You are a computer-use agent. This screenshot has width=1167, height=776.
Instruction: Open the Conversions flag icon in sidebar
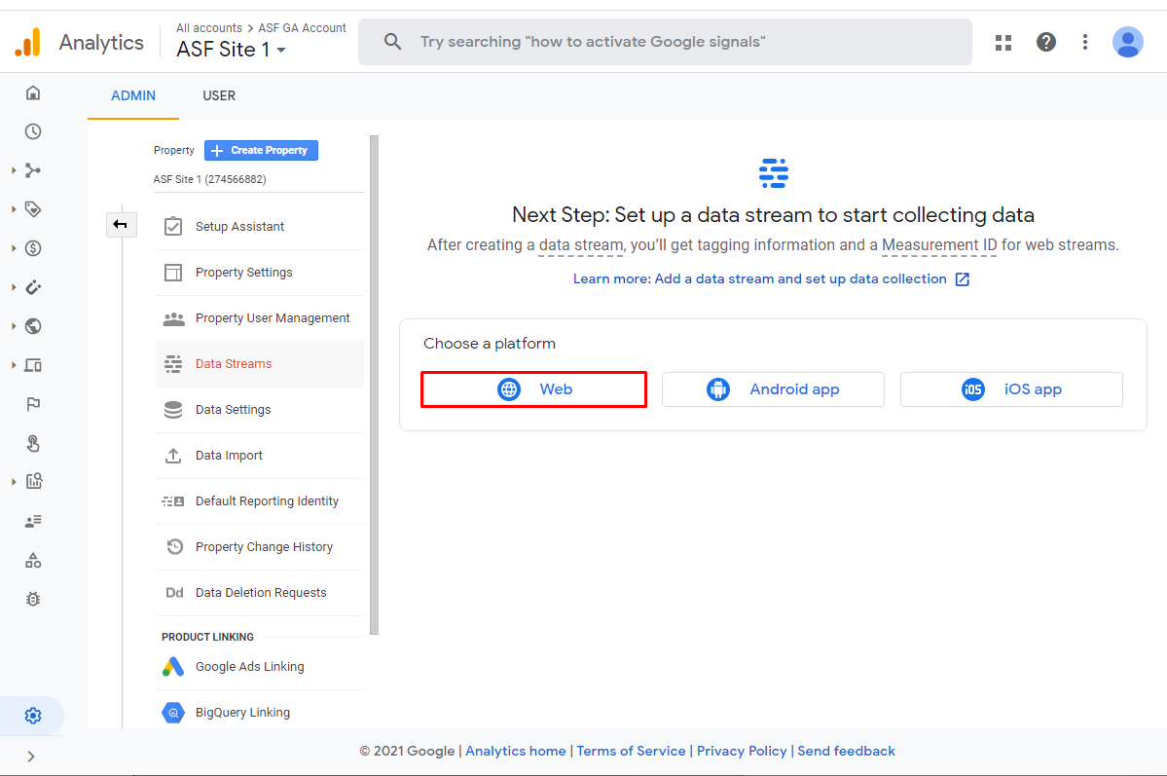click(33, 404)
